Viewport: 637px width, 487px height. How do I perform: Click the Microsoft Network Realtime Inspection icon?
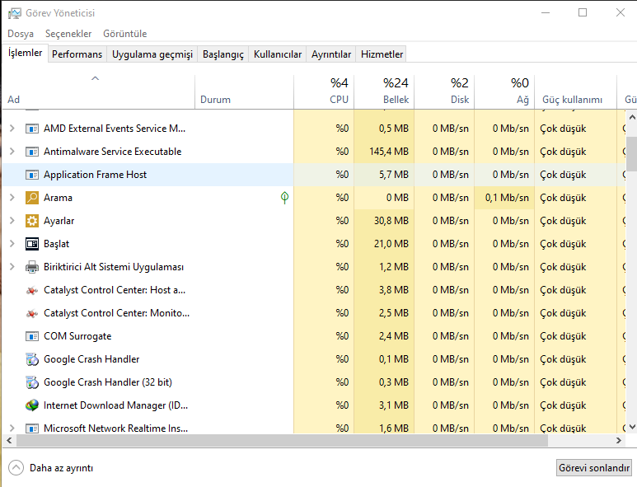tap(31, 428)
